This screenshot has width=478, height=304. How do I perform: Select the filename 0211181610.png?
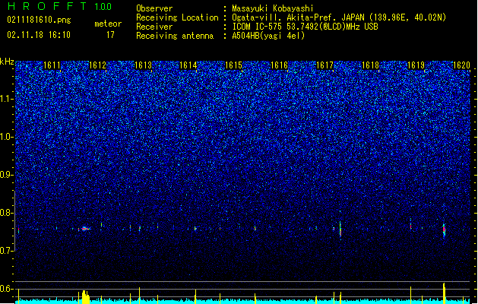click(x=39, y=20)
